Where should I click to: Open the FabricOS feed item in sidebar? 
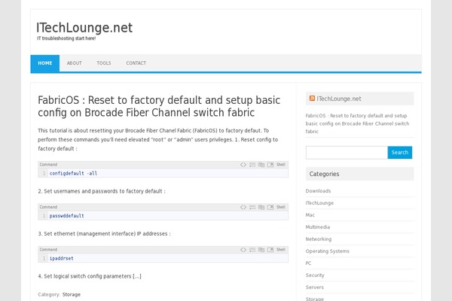(357, 123)
